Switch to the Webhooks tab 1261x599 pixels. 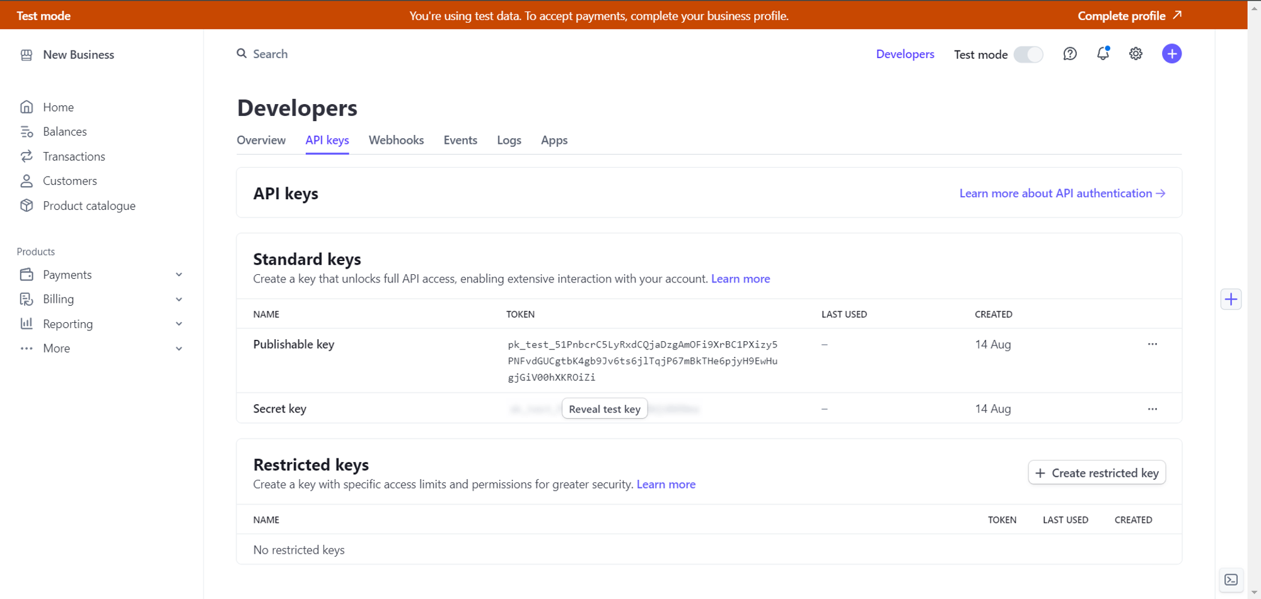(x=396, y=140)
